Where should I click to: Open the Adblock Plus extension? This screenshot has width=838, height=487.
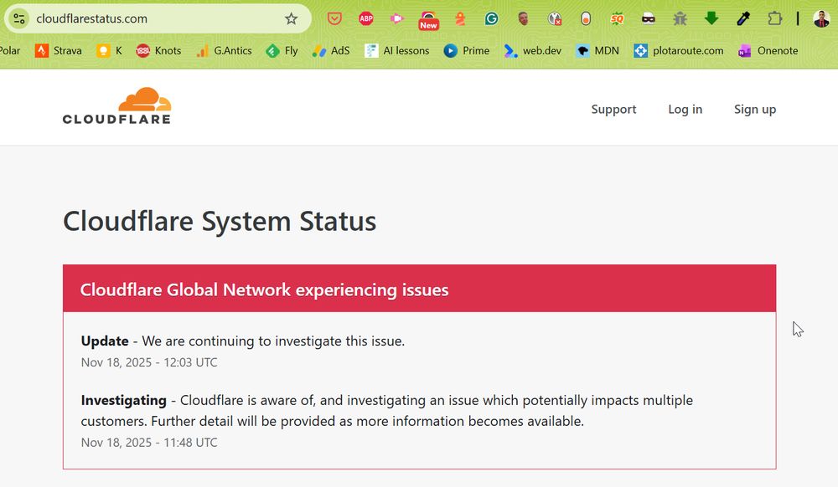365,18
